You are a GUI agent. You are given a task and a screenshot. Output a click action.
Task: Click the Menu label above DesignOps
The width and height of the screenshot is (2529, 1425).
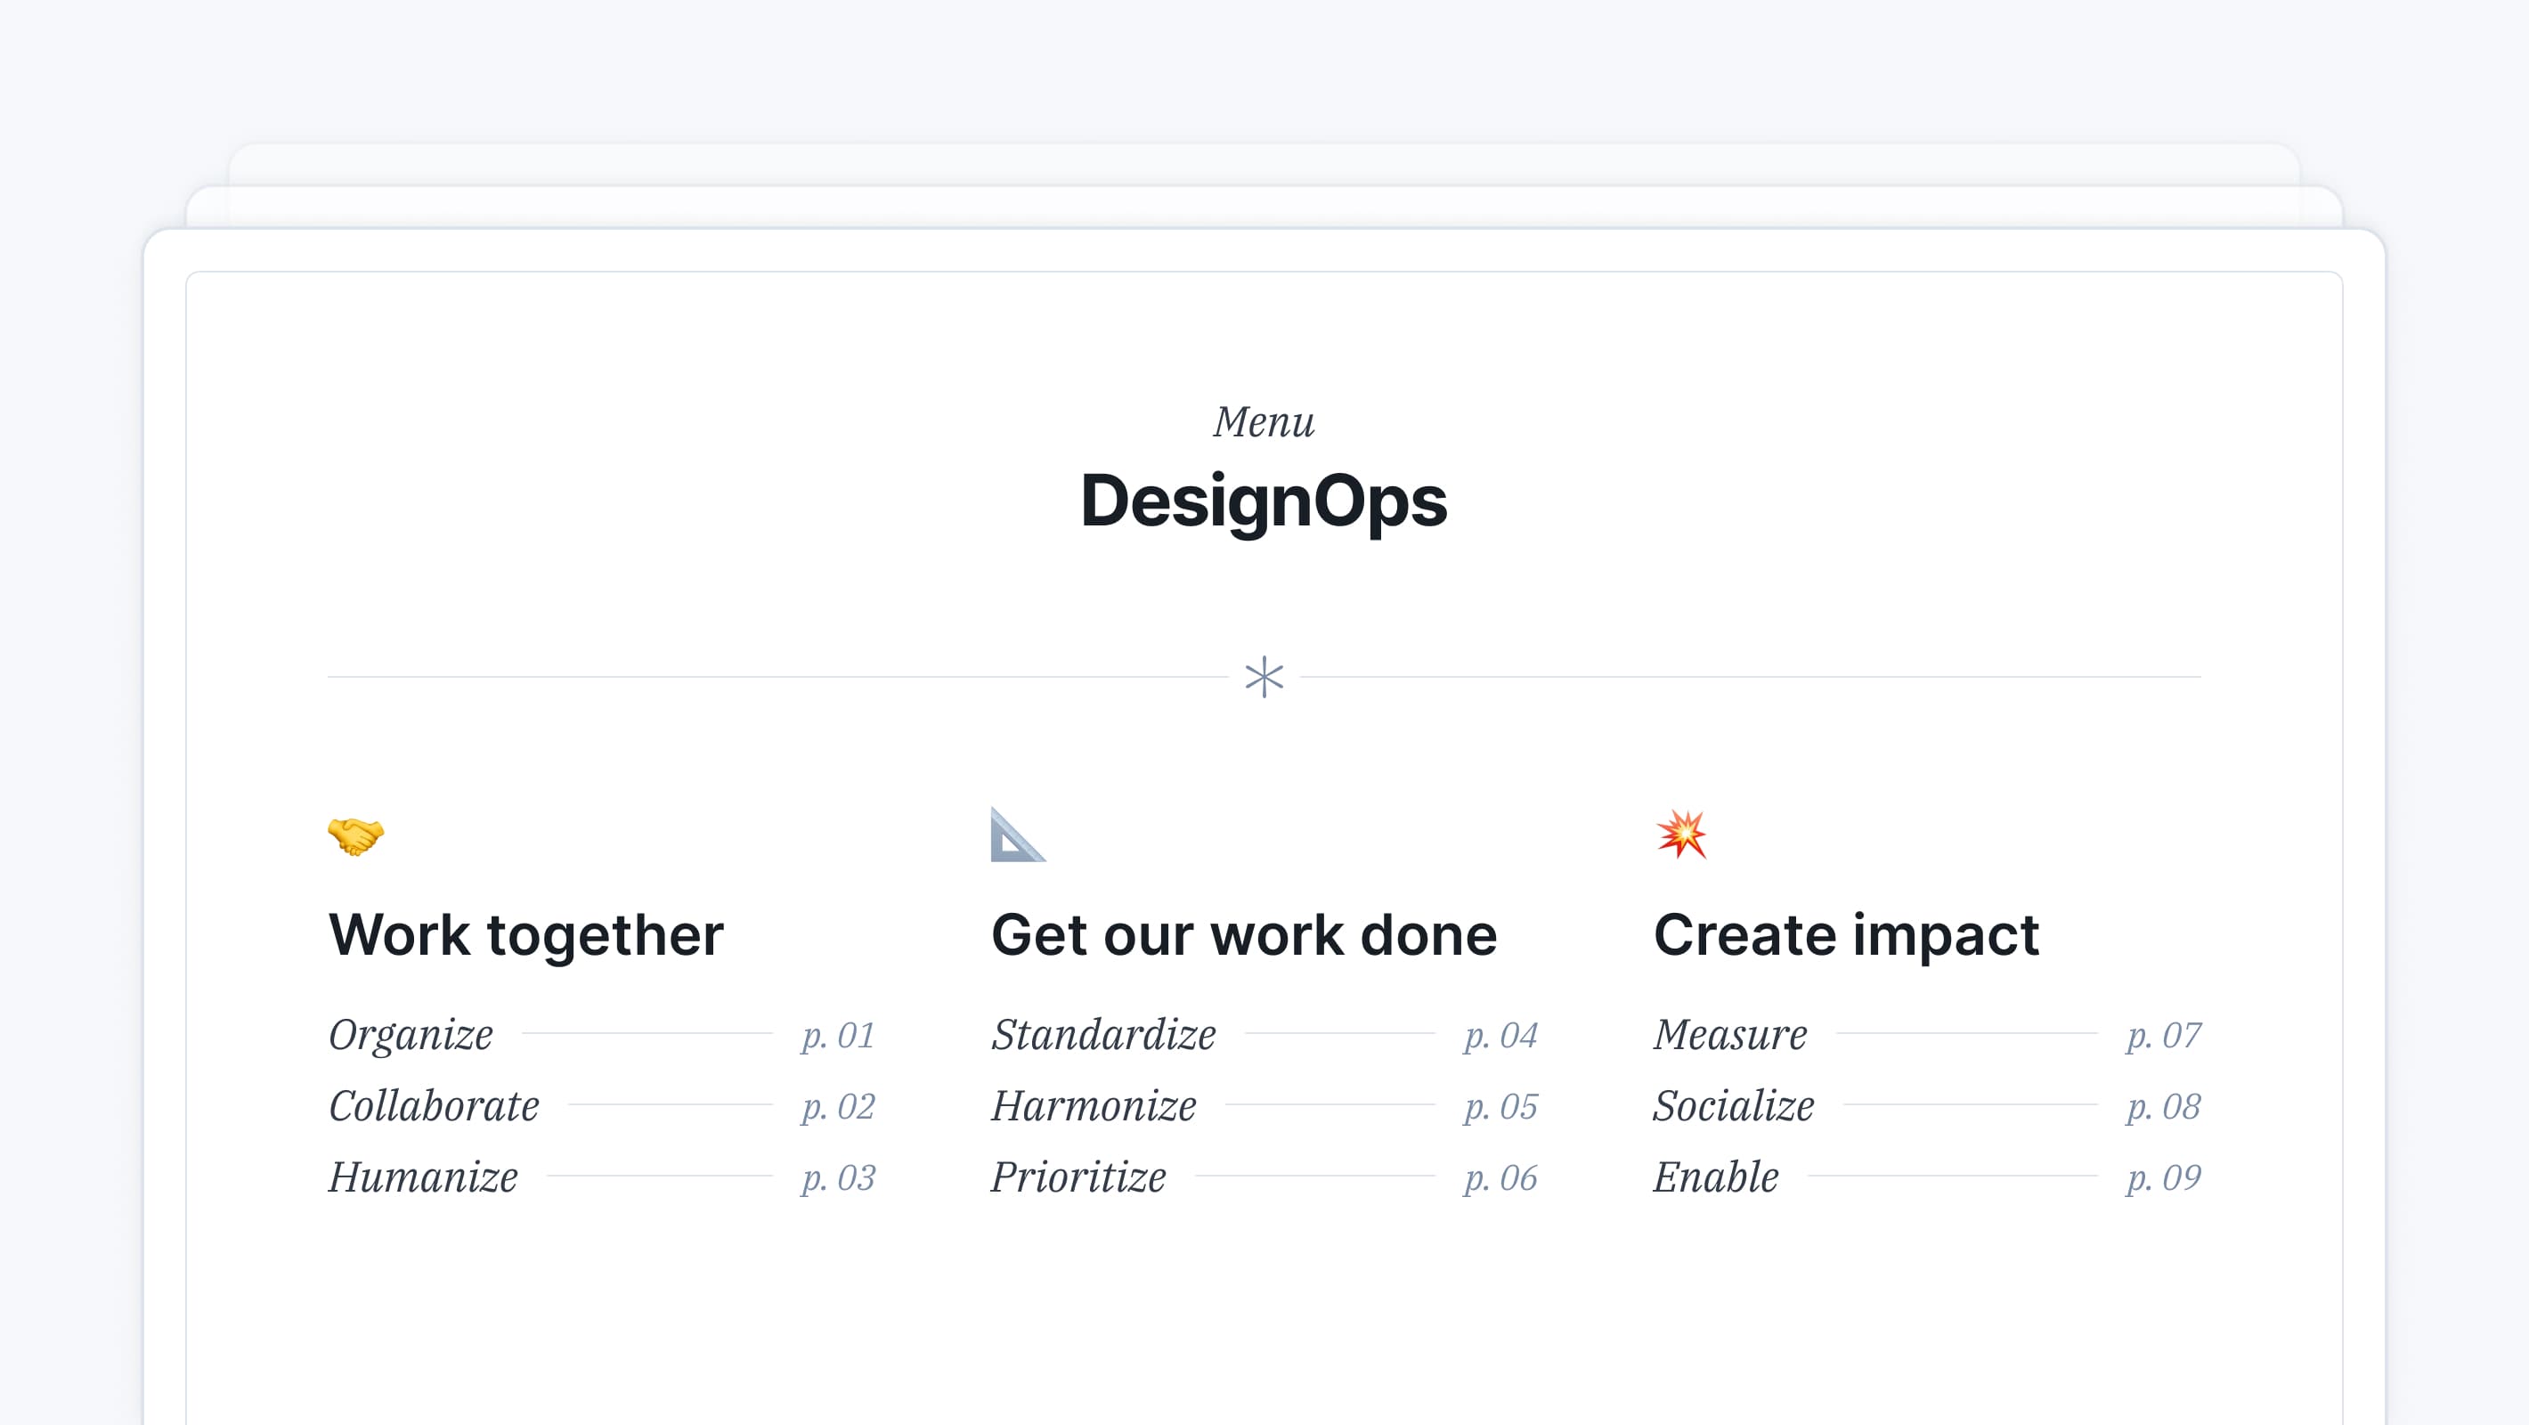click(x=1264, y=421)
